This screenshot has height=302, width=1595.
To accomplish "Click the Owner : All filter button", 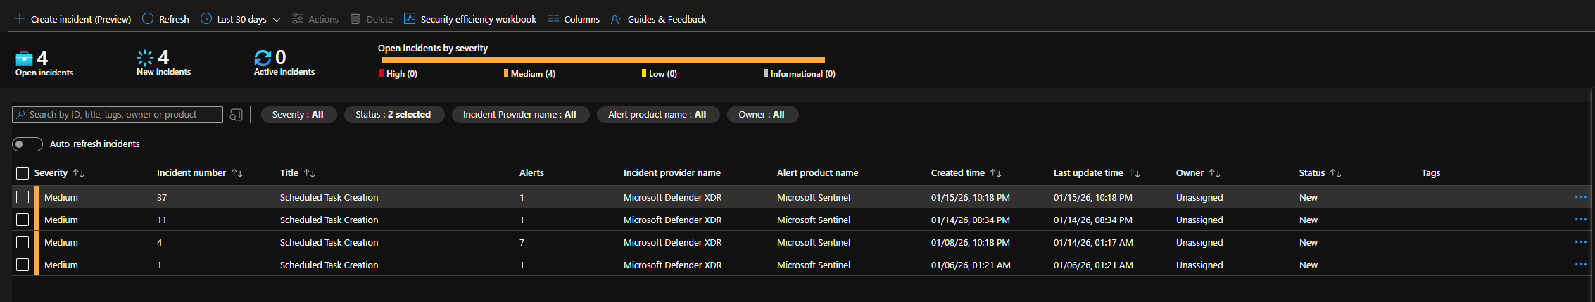I will coord(762,115).
